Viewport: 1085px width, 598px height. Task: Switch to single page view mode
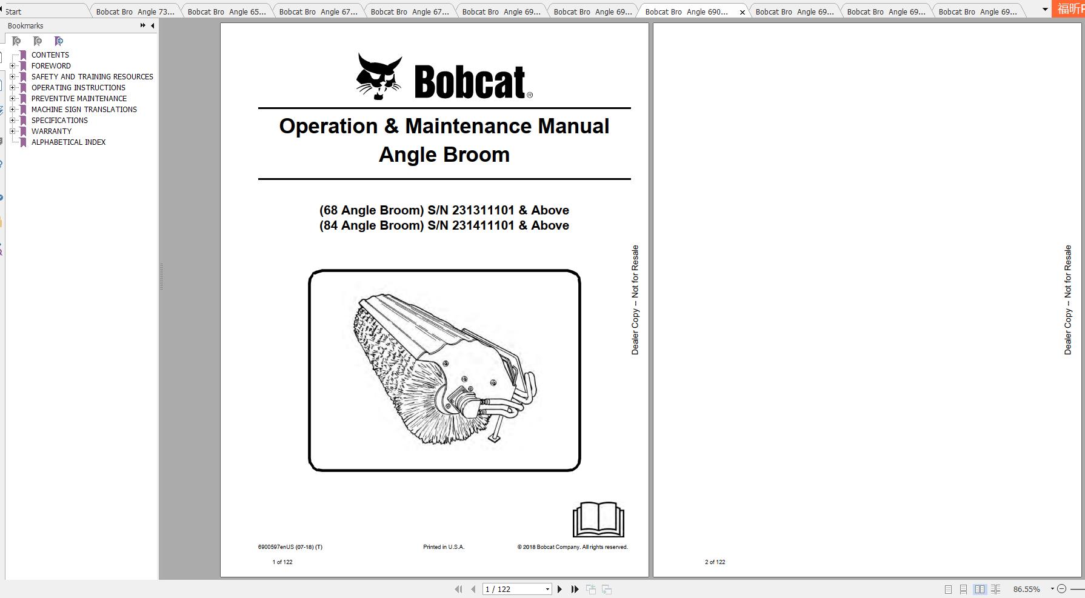(x=949, y=589)
